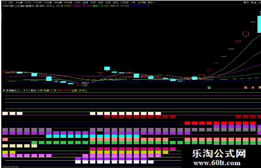This screenshot has width=261, height=168.
Task: Open the 多周期 multi-period view
Action: point(142,2)
